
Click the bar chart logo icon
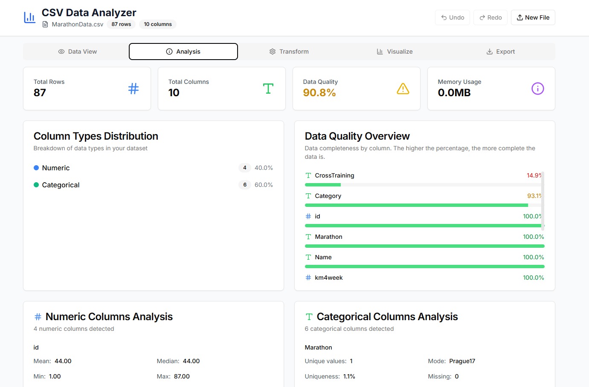[x=29, y=17]
